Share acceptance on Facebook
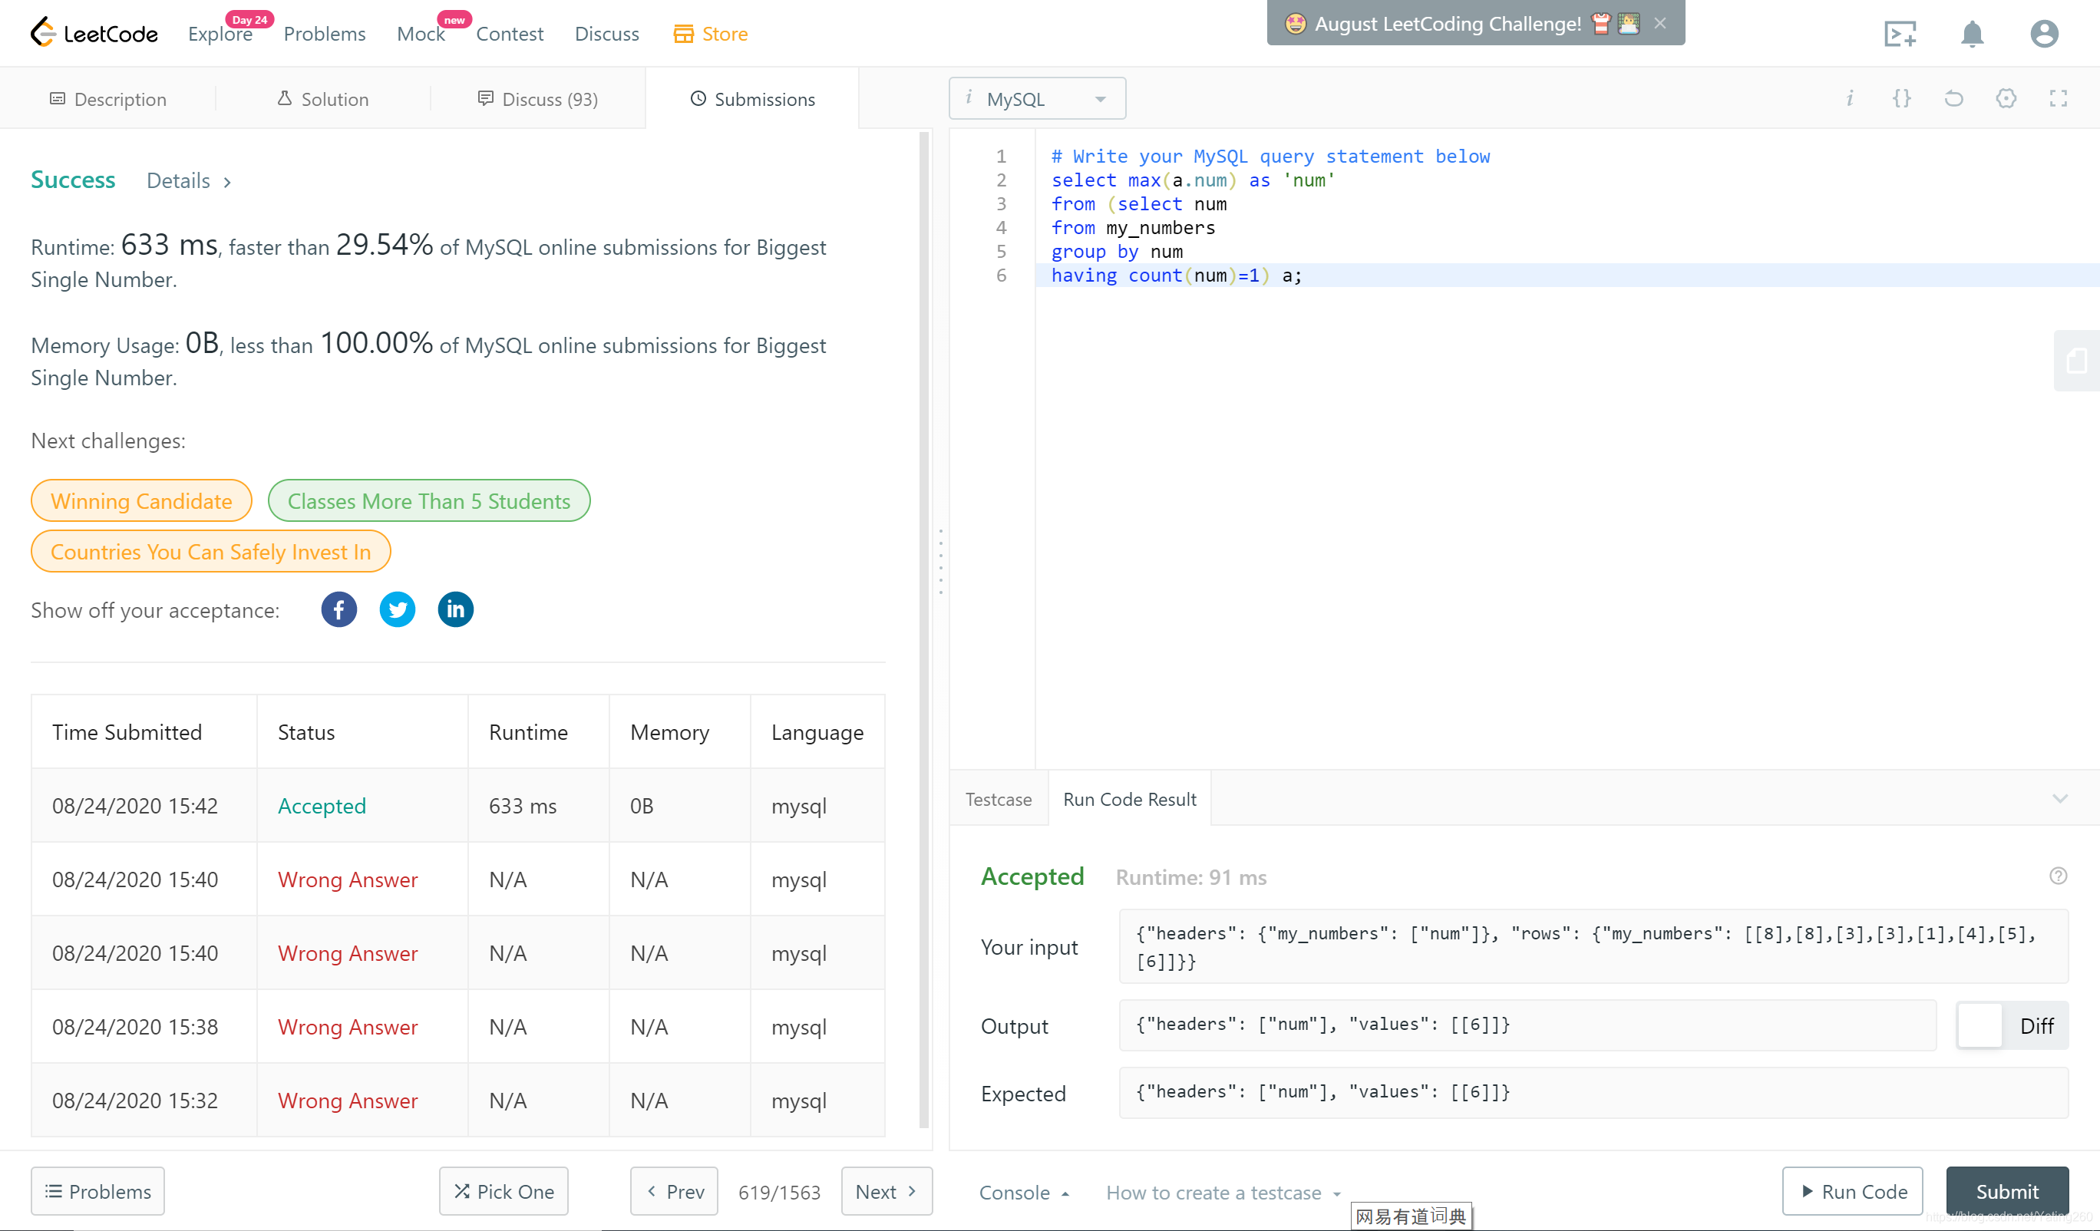Viewport: 2100px width, 1231px height. (x=338, y=610)
